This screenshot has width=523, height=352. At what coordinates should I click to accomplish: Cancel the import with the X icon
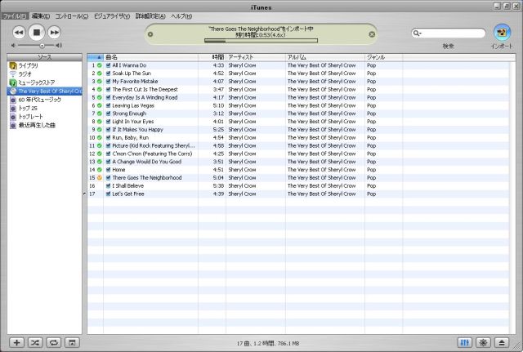pos(372,34)
